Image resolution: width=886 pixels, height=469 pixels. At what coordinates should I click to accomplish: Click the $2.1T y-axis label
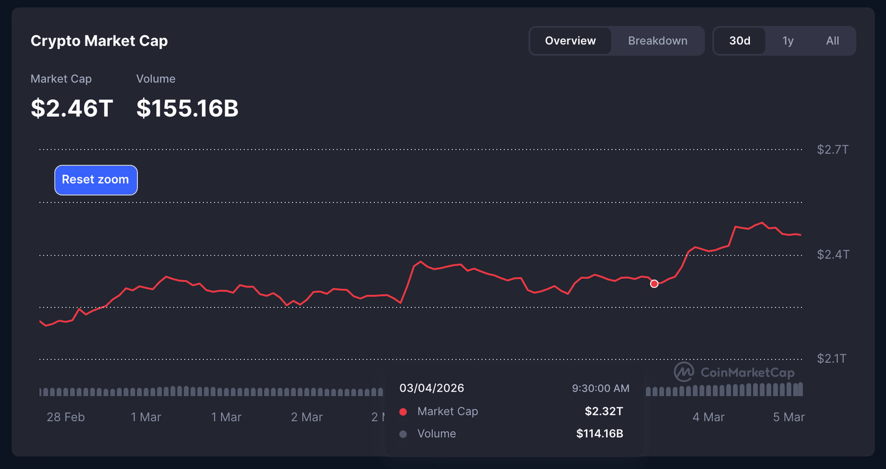tap(831, 359)
